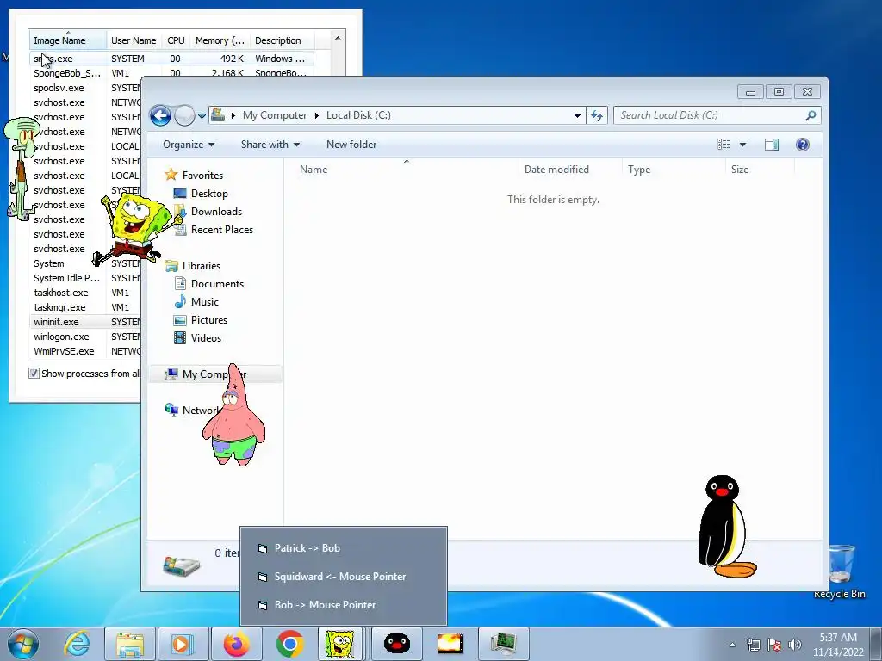Sort Task Manager by Image Name

click(x=67, y=40)
